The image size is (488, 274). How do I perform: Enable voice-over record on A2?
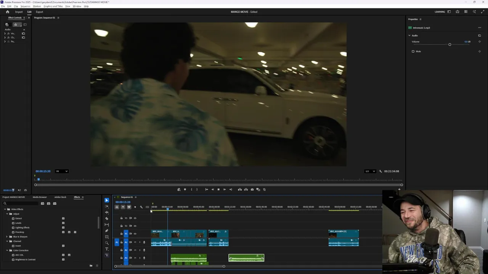click(x=144, y=250)
